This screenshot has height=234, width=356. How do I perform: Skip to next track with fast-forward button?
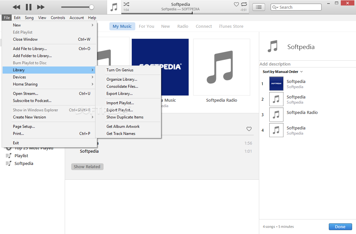(41, 7)
